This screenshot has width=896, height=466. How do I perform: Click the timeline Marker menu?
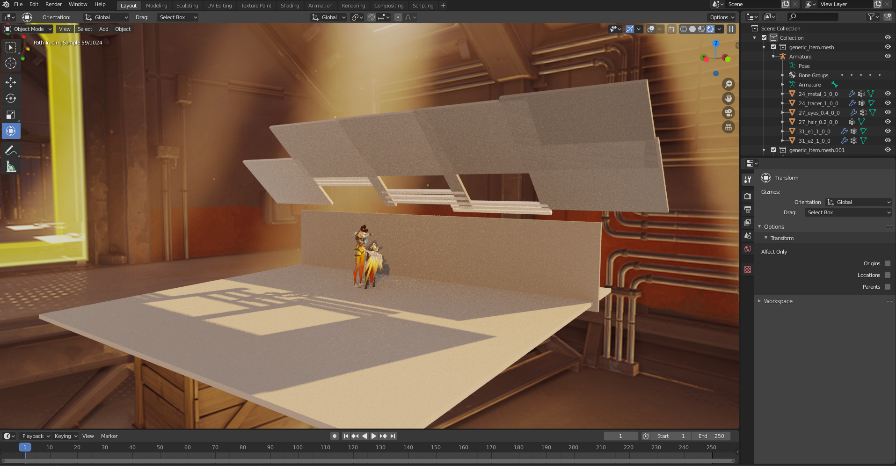coord(109,436)
